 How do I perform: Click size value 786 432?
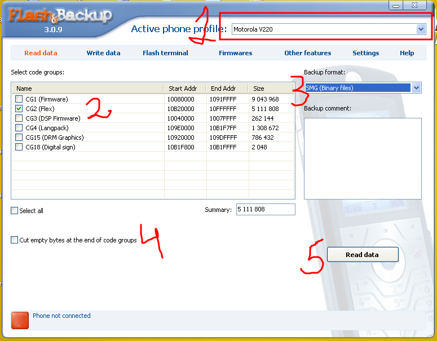tap(263, 138)
